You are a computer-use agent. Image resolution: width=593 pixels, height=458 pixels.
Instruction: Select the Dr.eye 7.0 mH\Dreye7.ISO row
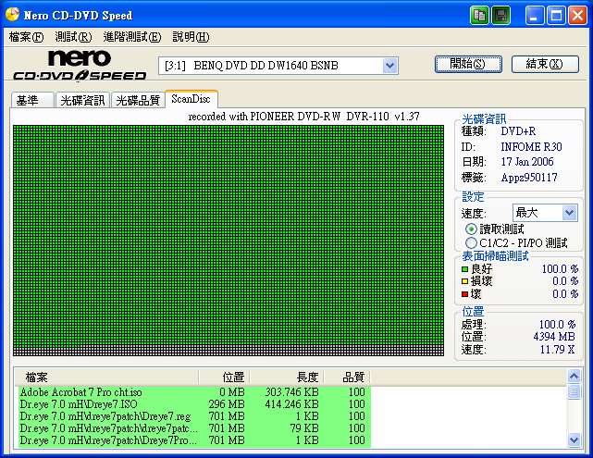[194, 404]
